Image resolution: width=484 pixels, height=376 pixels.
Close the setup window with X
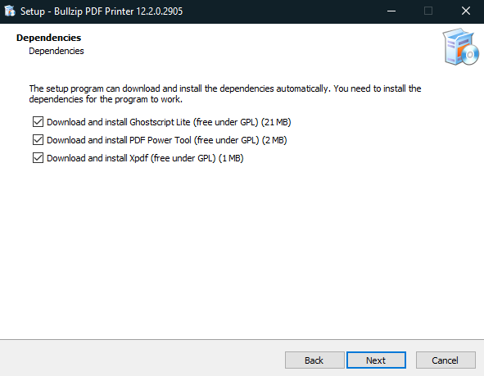pos(466,11)
